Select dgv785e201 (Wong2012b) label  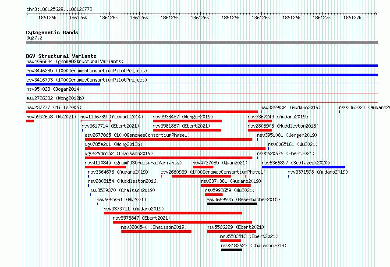pyautogui.click(x=113, y=144)
